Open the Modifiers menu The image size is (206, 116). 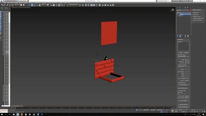point(25,3)
